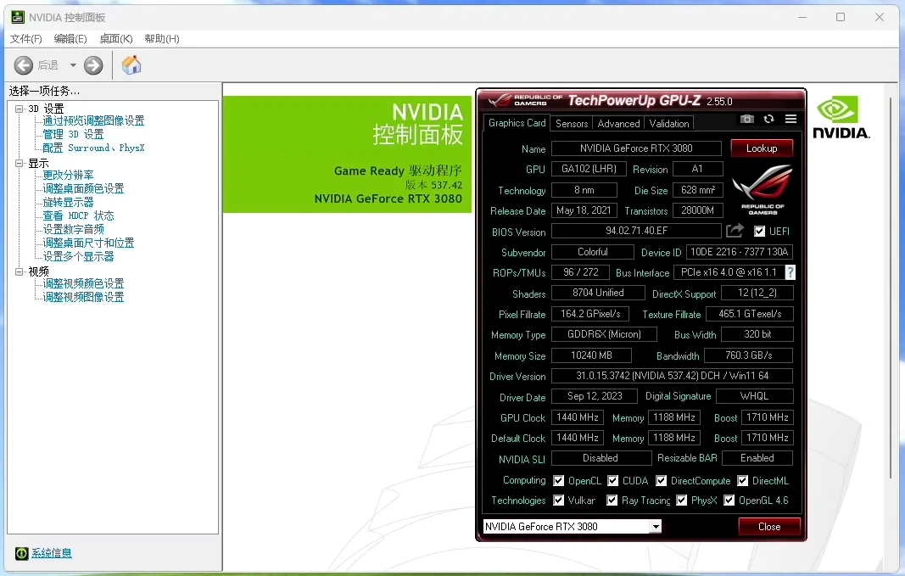Click the Memory Size value 10240 MB
The image size is (905, 576).
tap(591, 355)
